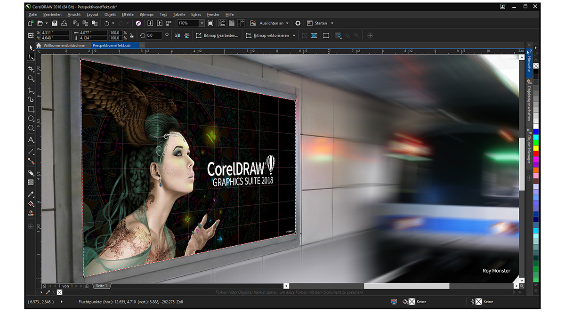Select the Crop tool in the toolbox
The image size is (565, 314).
point(31,69)
